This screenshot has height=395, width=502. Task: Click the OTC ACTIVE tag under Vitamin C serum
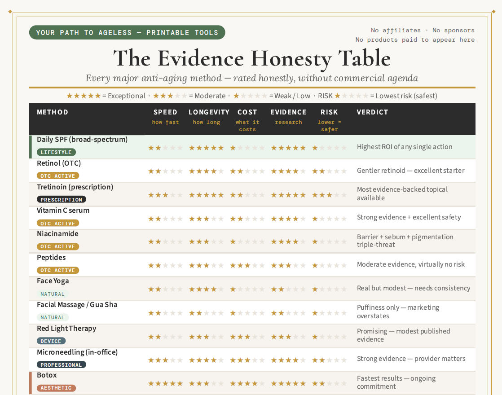[x=58, y=223]
